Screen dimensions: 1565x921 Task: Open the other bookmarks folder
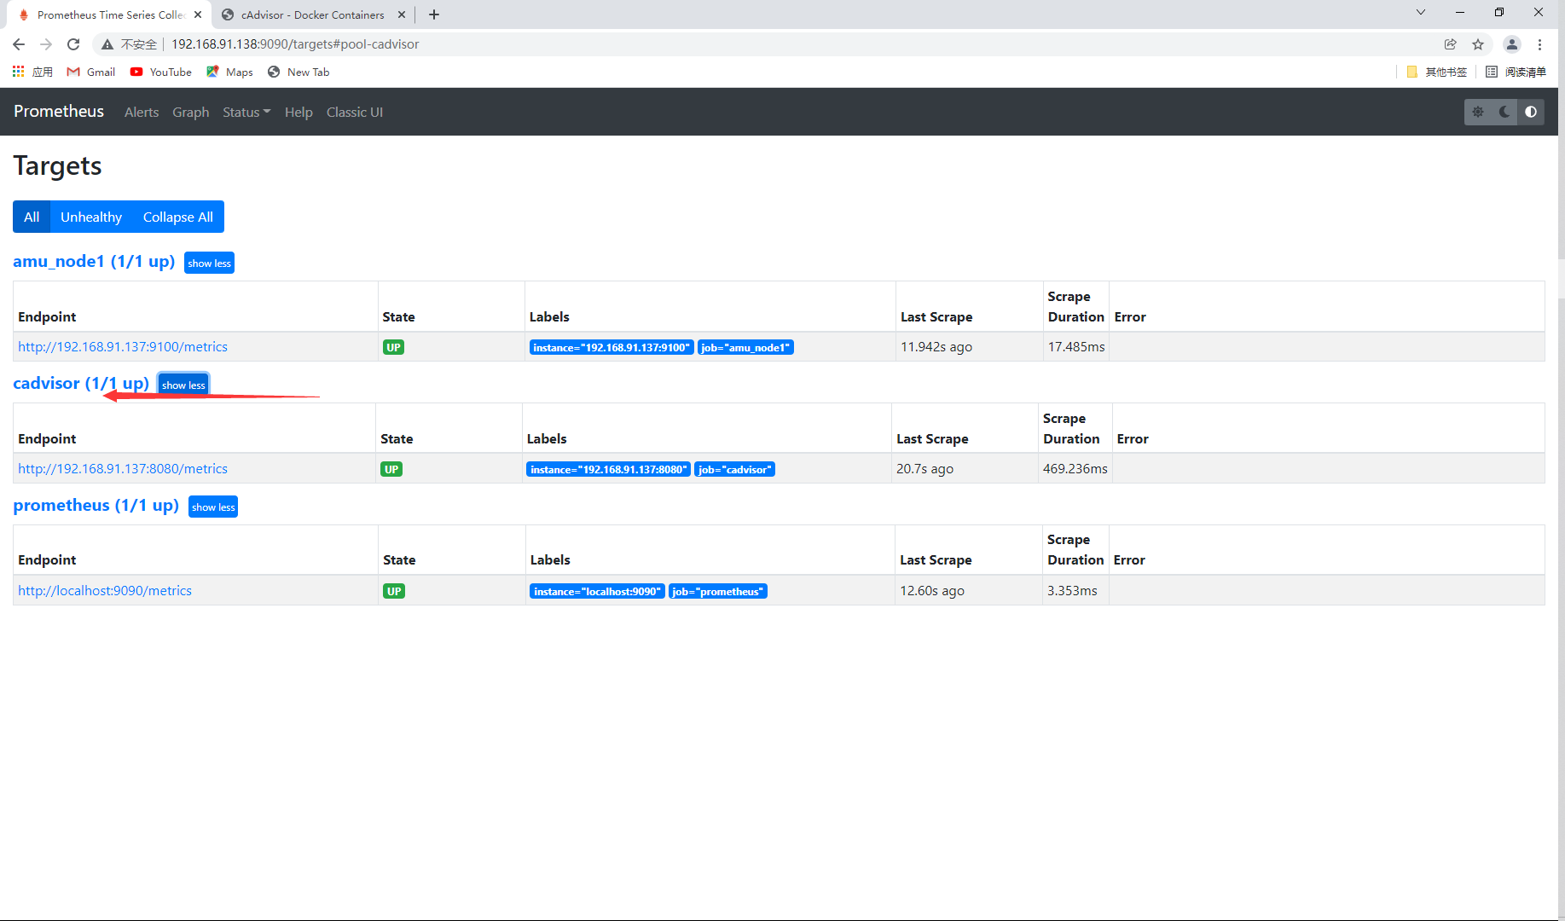[x=1437, y=72]
